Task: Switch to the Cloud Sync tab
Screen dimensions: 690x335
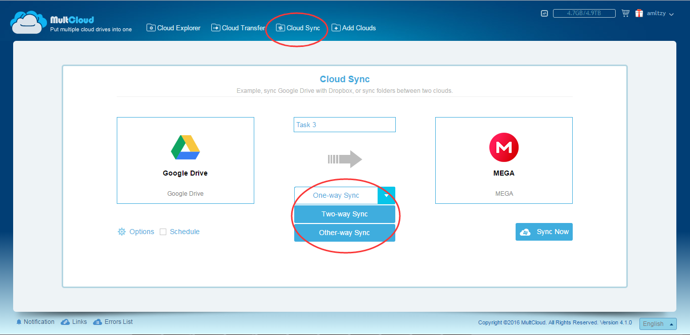Action: 298,28
